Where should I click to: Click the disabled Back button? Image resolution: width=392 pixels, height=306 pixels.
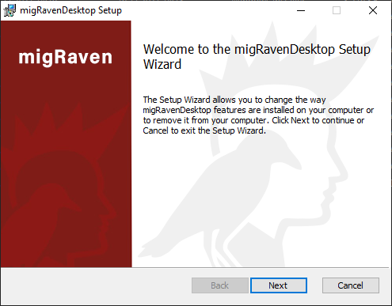point(220,285)
